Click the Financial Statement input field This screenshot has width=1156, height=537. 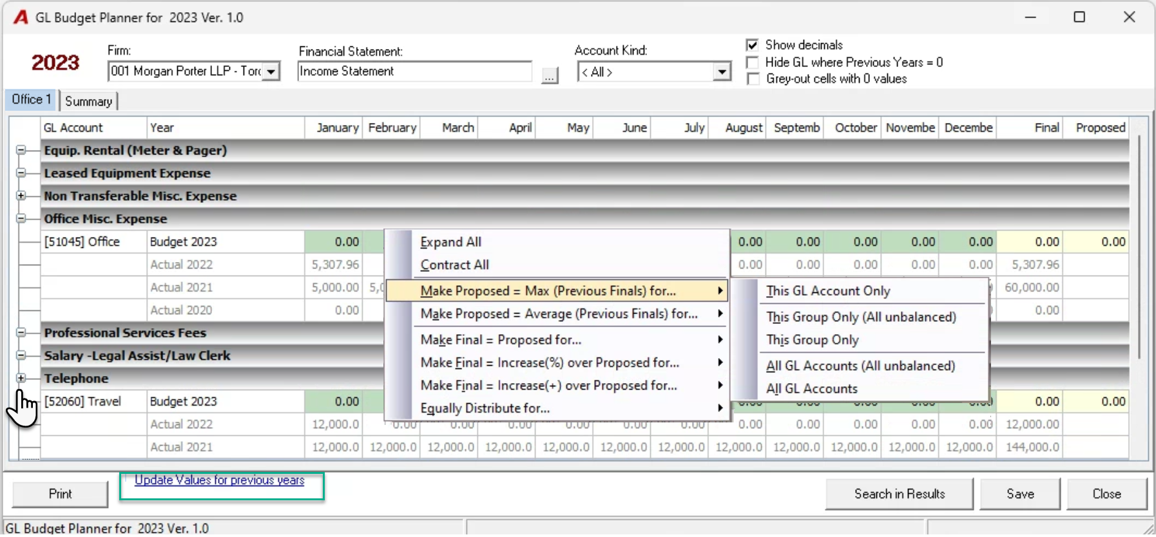point(415,71)
